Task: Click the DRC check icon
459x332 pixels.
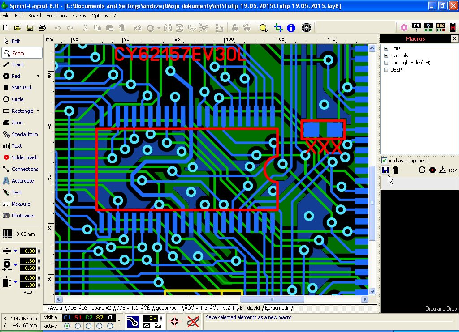Action: coord(441,28)
